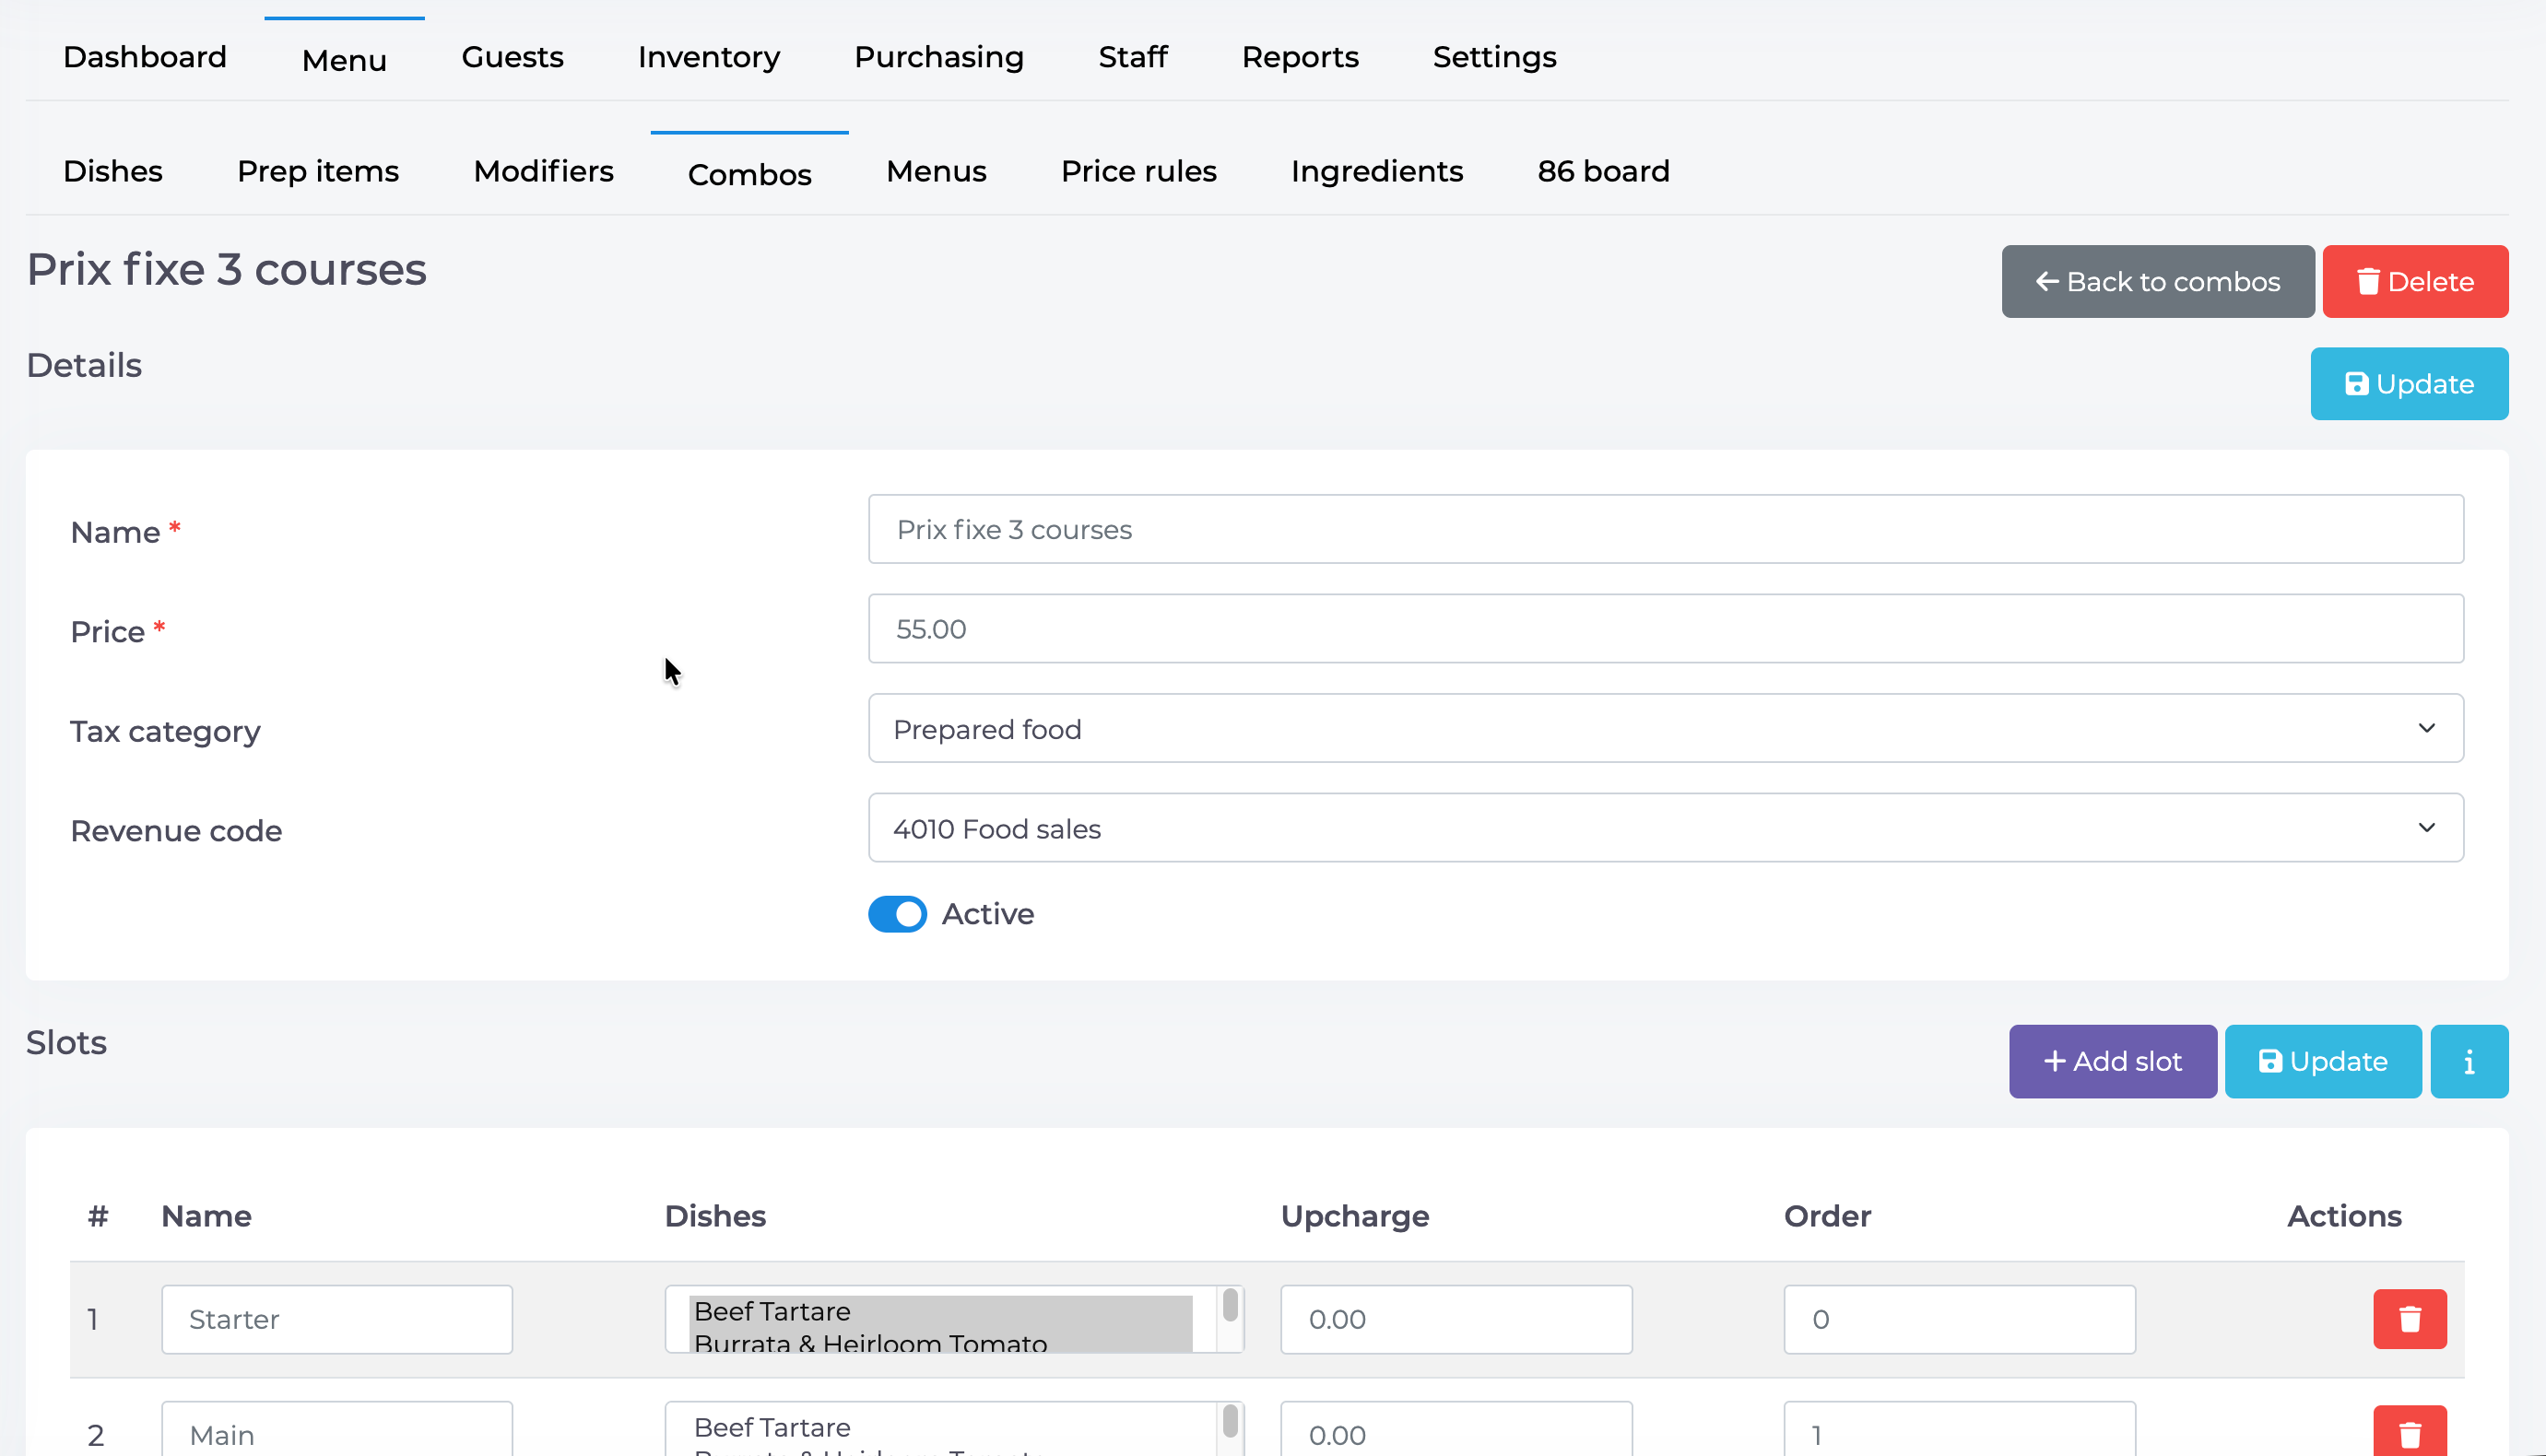
Task: Select Beef Tartare in Starter dishes list
Action: click(x=940, y=1311)
